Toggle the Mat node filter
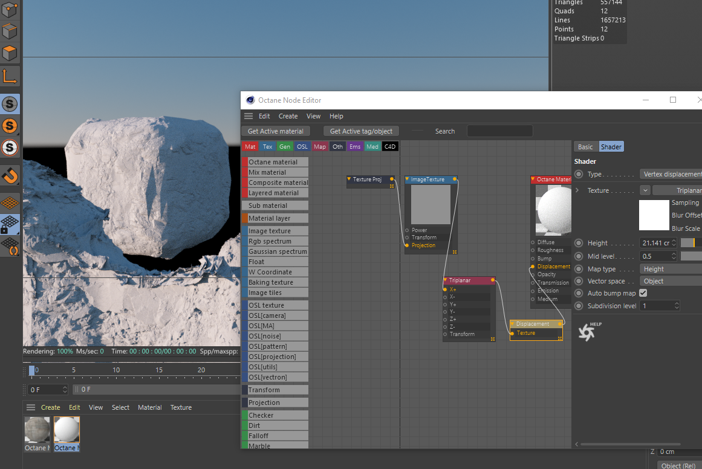The height and width of the screenshot is (469, 702). coord(250,146)
